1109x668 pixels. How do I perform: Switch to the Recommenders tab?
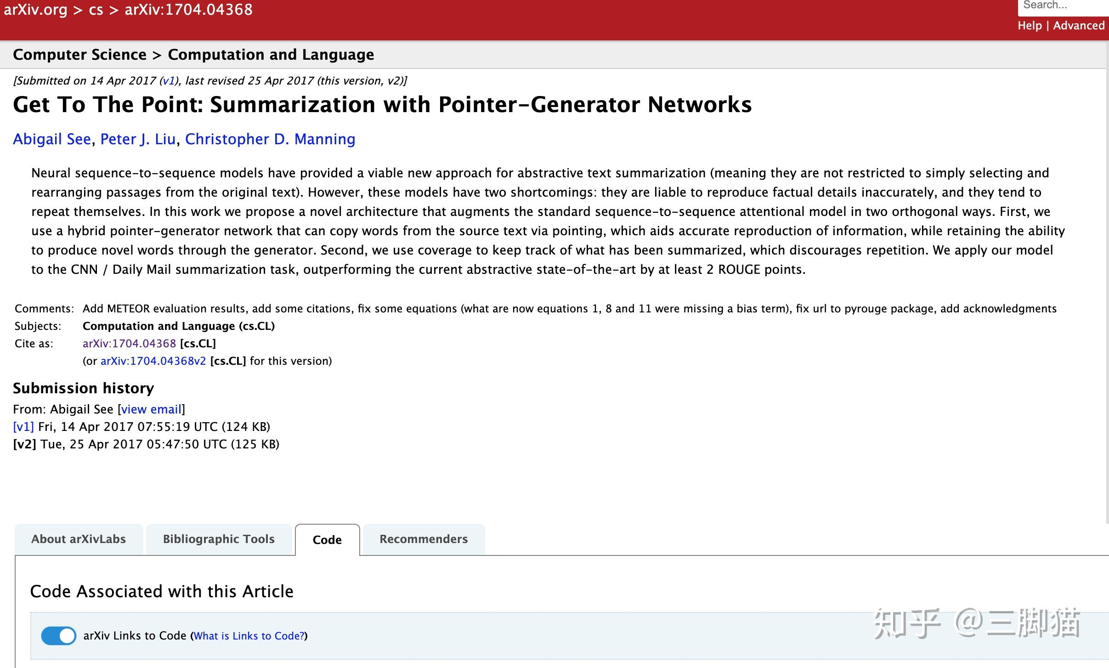tap(423, 538)
